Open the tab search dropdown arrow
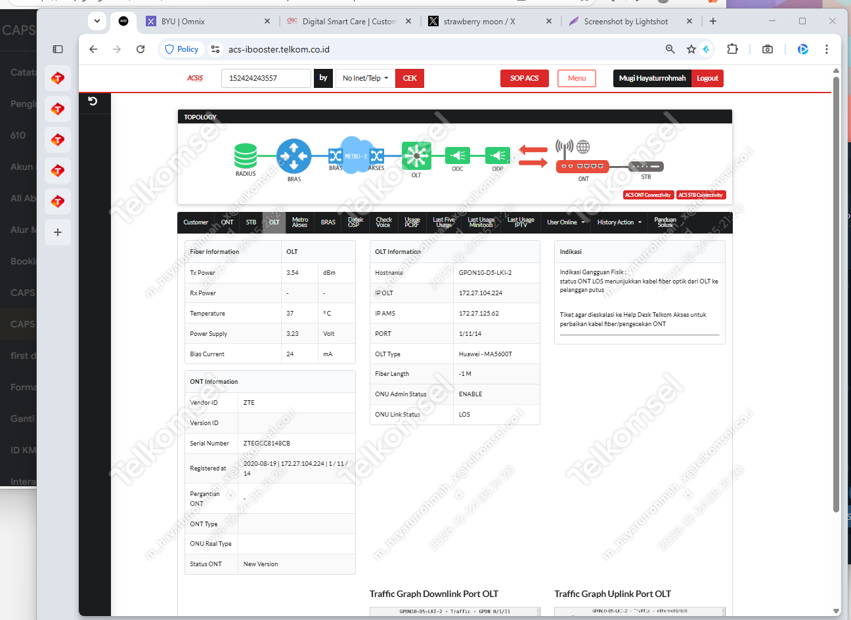This screenshot has height=620, width=851. (97, 21)
